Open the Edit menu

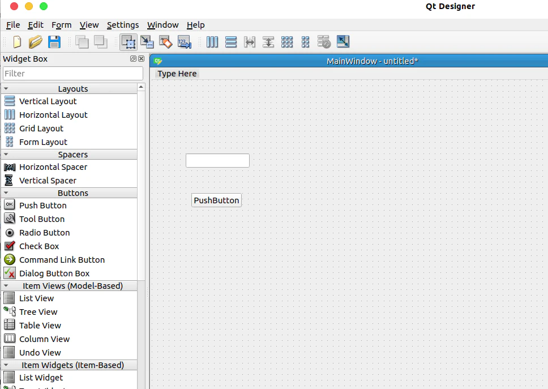click(x=36, y=25)
